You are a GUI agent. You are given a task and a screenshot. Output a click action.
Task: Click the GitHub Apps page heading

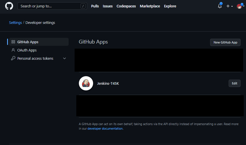point(93,42)
